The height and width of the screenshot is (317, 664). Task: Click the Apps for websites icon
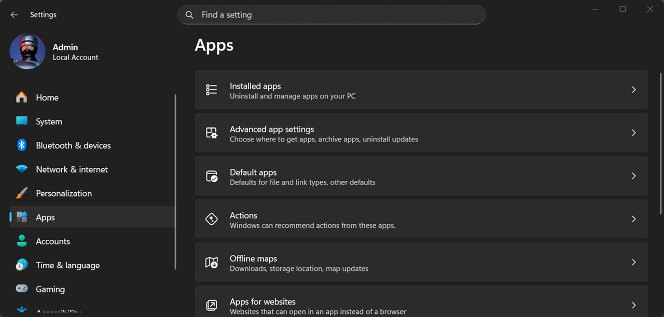[212, 305]
